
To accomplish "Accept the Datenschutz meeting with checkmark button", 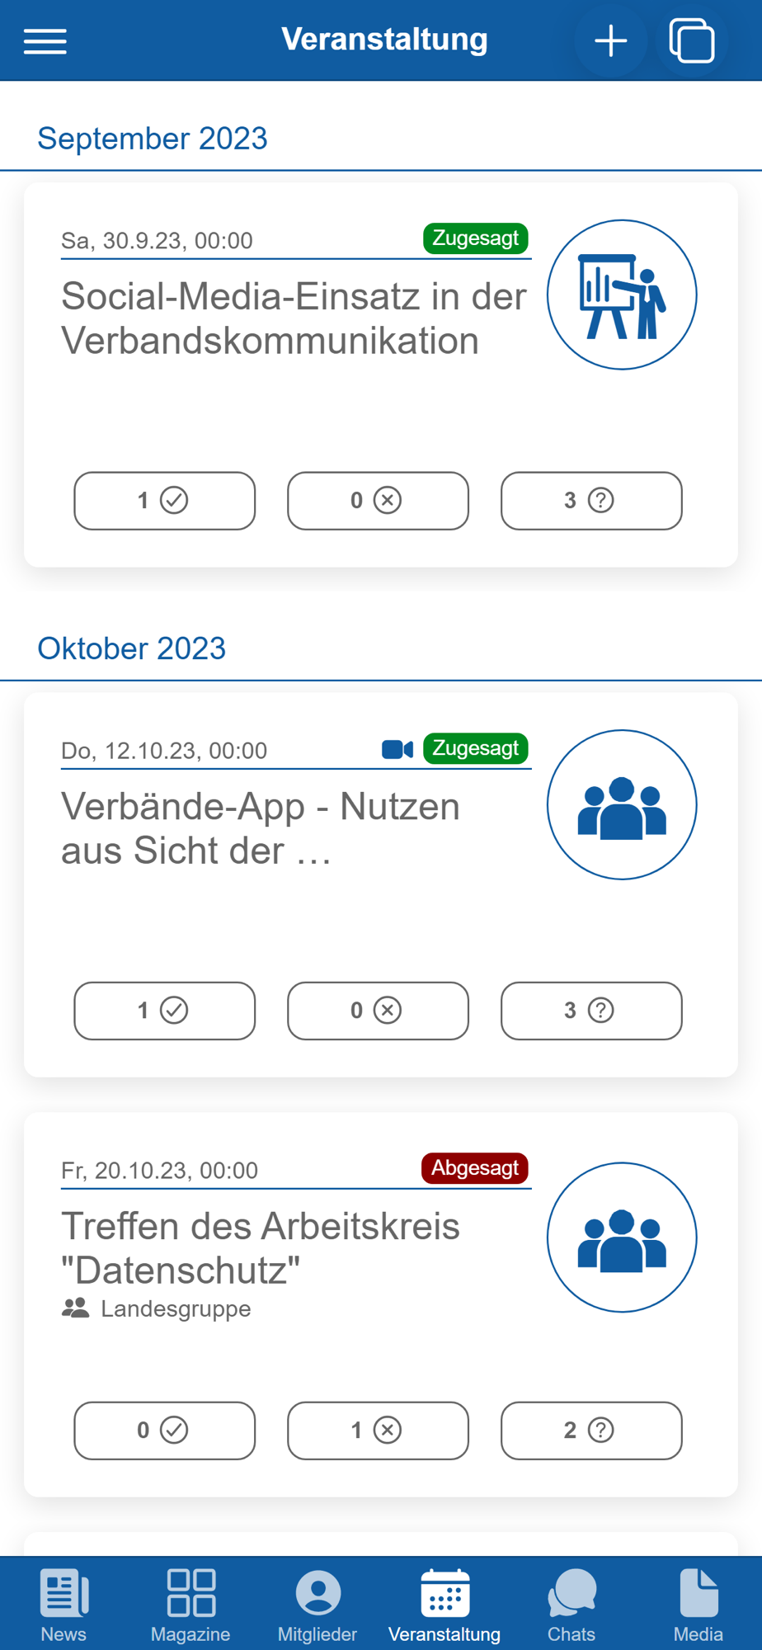I will pos(165,1431).
